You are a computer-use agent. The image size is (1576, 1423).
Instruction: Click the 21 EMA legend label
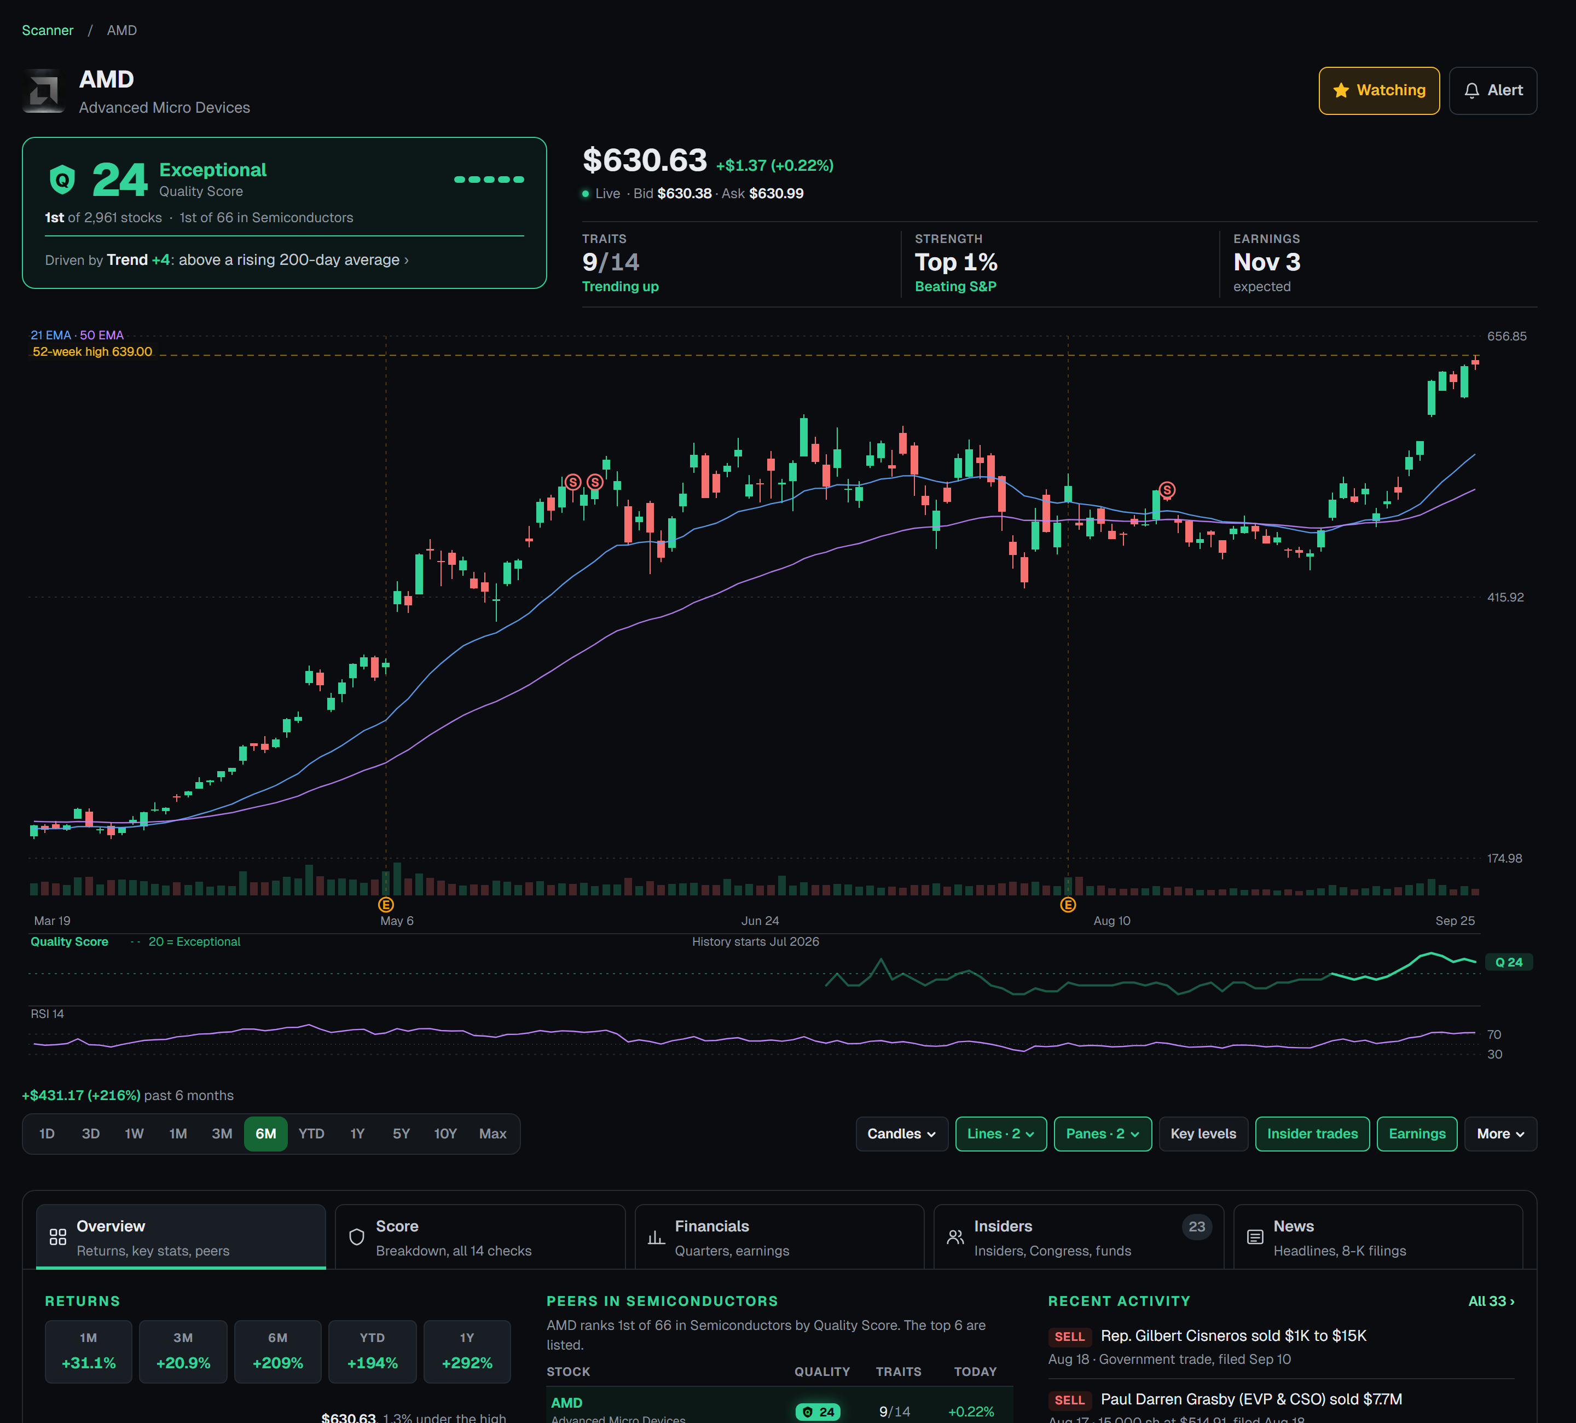51,335
